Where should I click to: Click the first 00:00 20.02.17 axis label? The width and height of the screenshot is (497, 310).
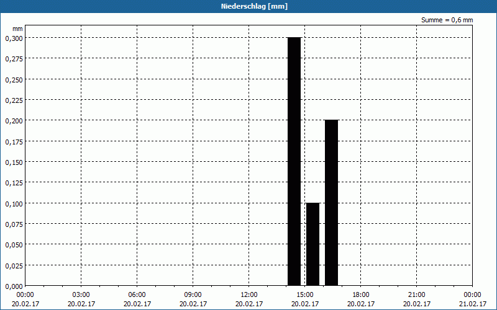(x=25, y=299)
